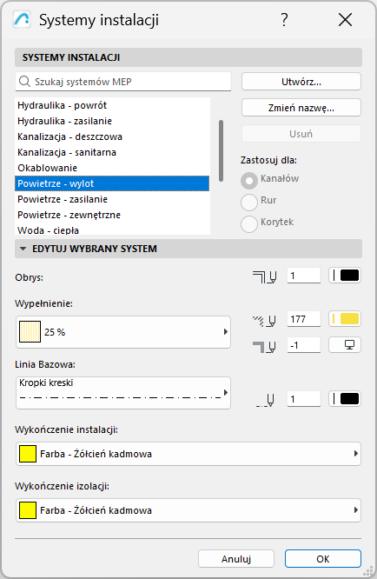Confirm with the OK button
Image resolution: width=377 pixels, height=579 pixels.
pos(323,559)
